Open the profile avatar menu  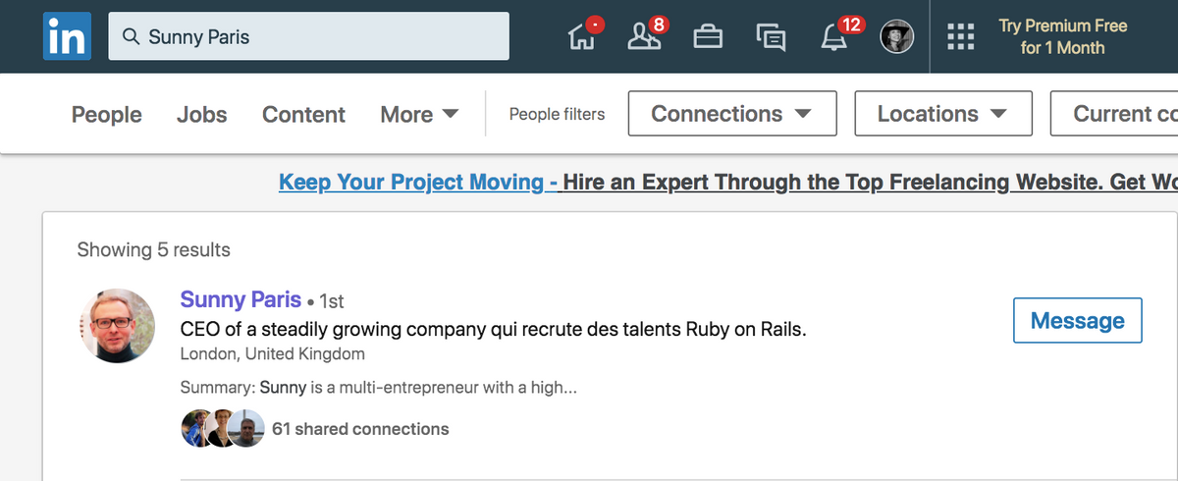click(896, 37)
